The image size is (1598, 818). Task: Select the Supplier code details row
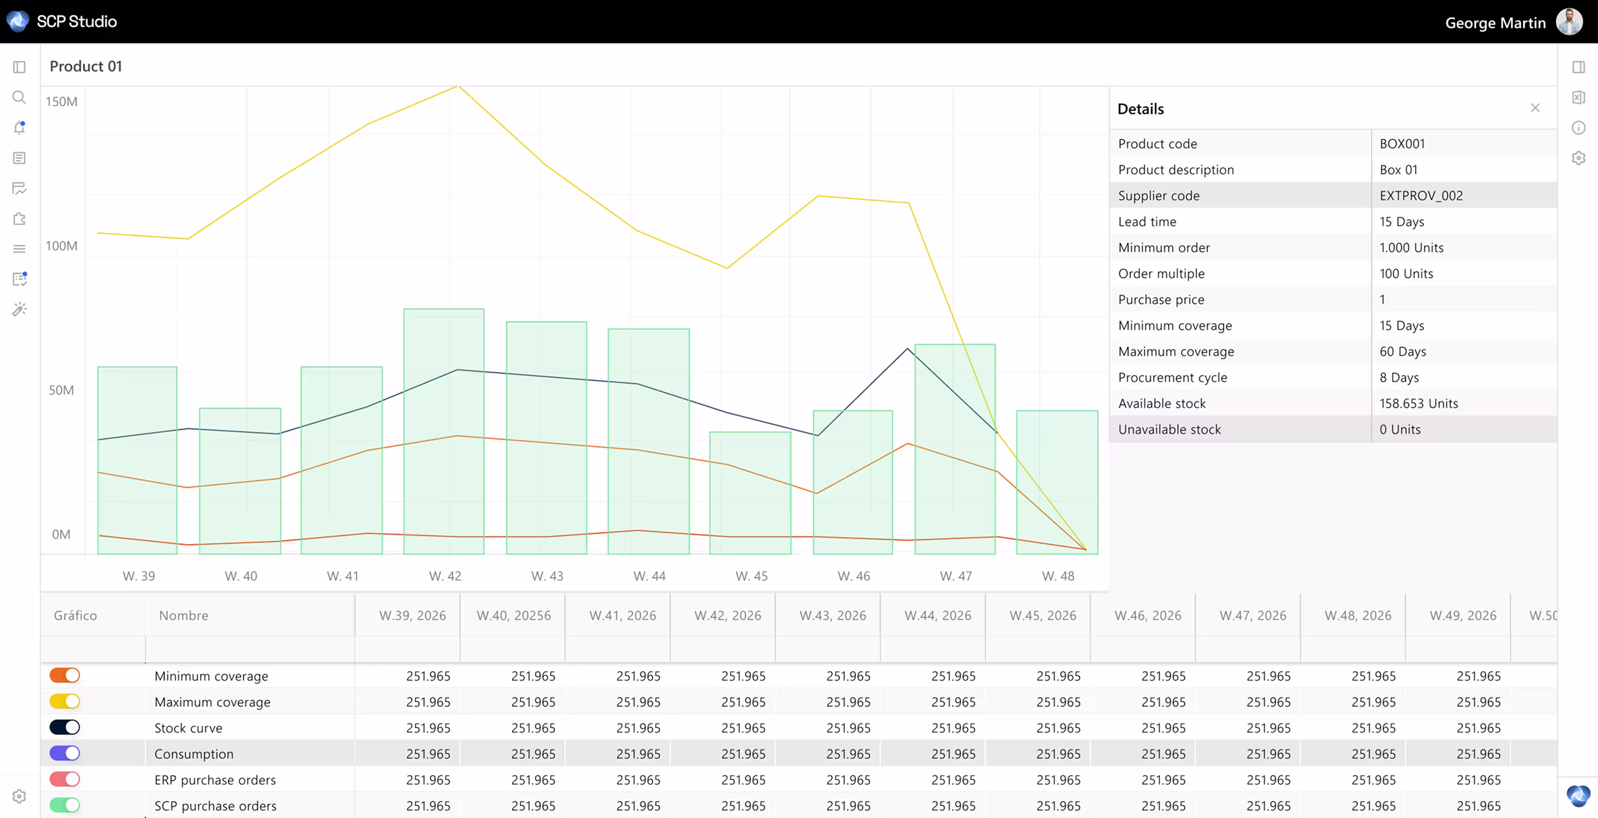(x=1333, y=196)
